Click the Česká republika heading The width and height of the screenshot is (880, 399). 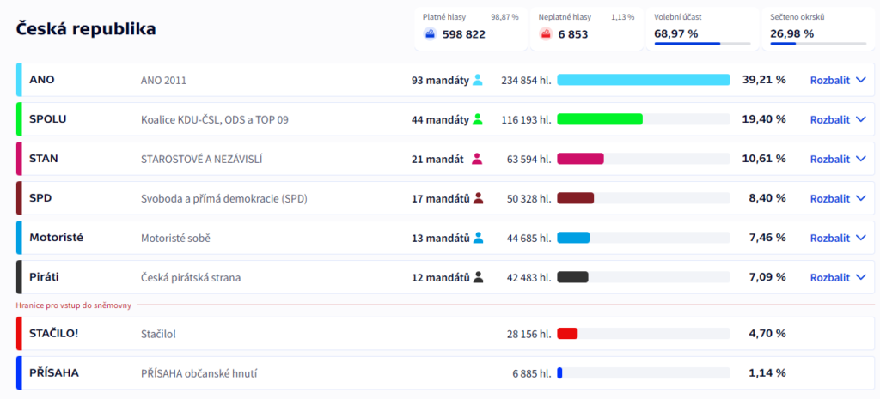pos(86,29)
